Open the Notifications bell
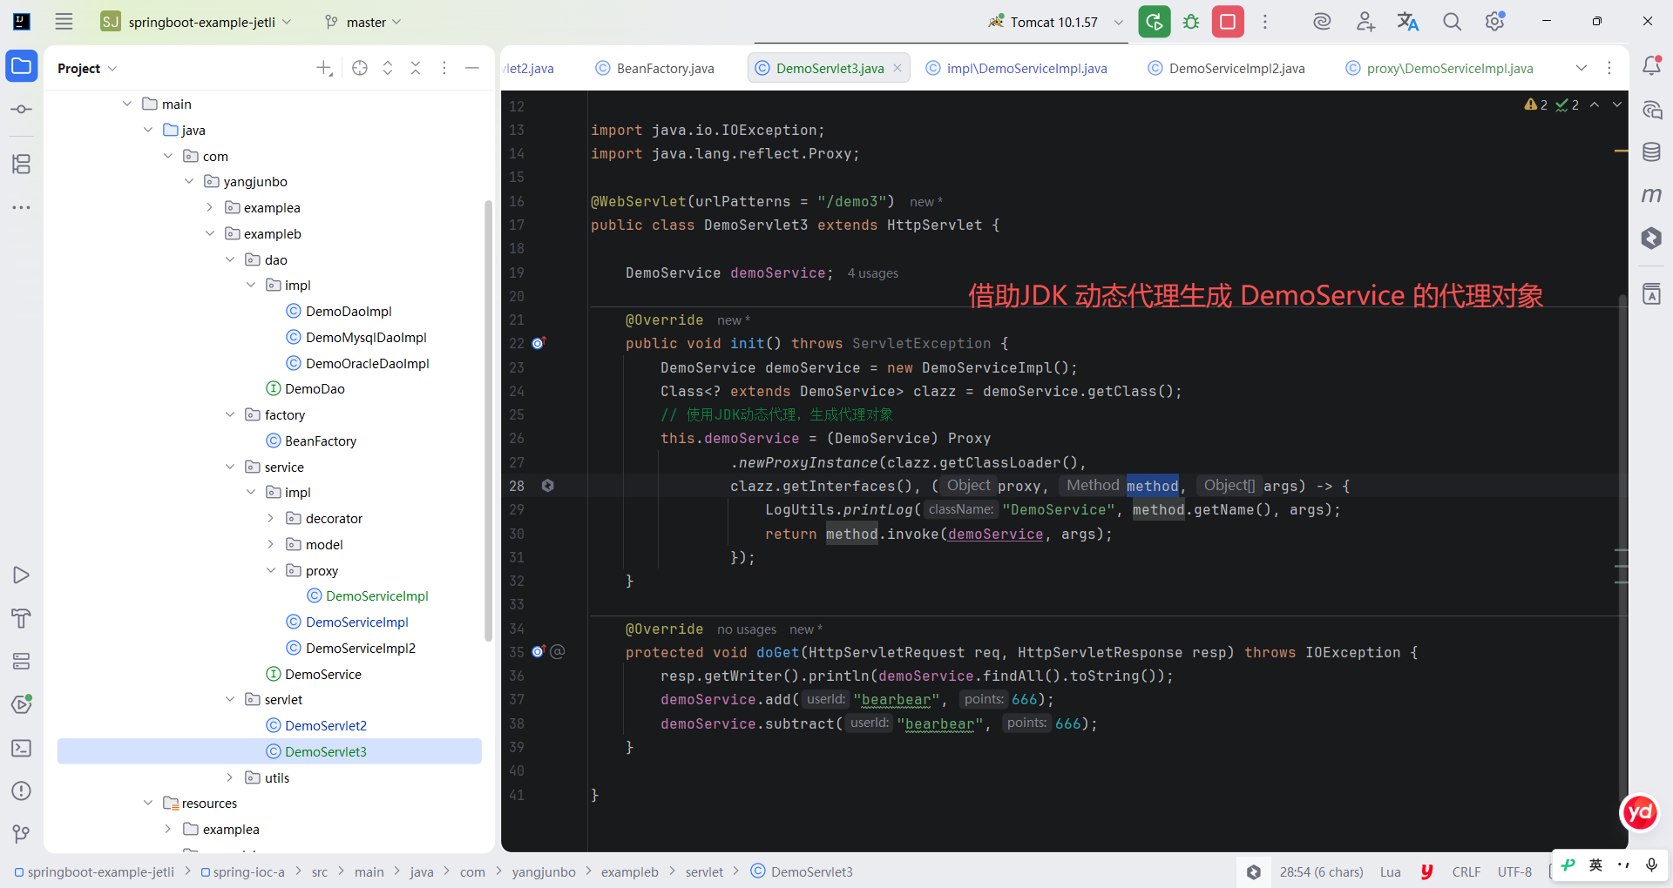 pyautogui.click(x=1651, y=66)
